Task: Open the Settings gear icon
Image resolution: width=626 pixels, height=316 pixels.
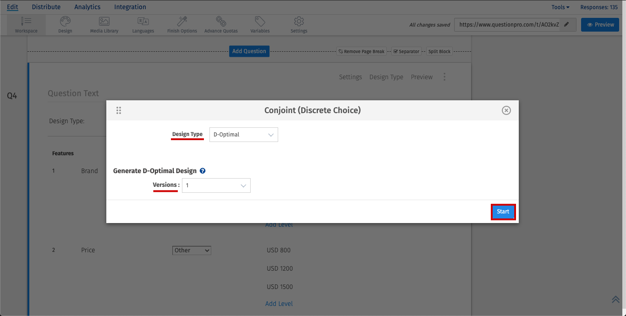Action: click(299, 22)
